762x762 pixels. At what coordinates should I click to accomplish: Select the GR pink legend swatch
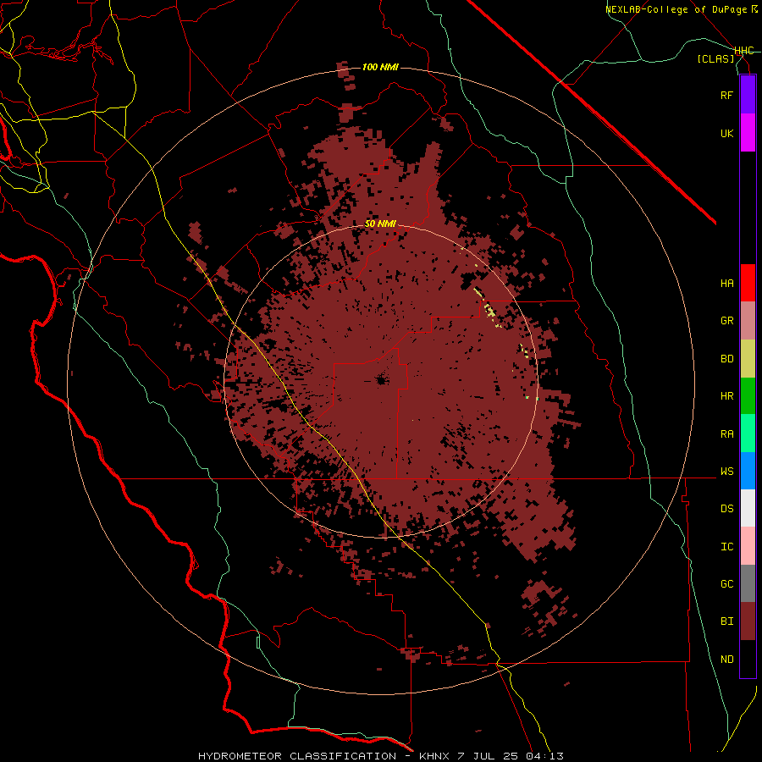click(x=748, y=321)
